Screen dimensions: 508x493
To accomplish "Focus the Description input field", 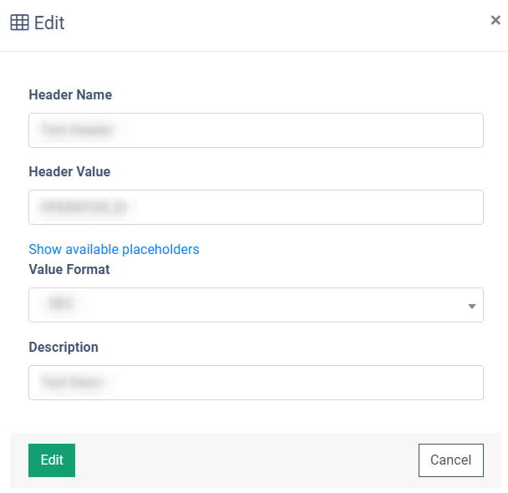I will (256, 383).
